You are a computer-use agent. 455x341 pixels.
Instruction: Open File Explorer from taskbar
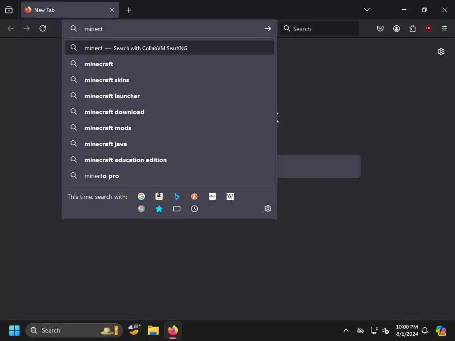pyautogui.click(x=153, y=330)
